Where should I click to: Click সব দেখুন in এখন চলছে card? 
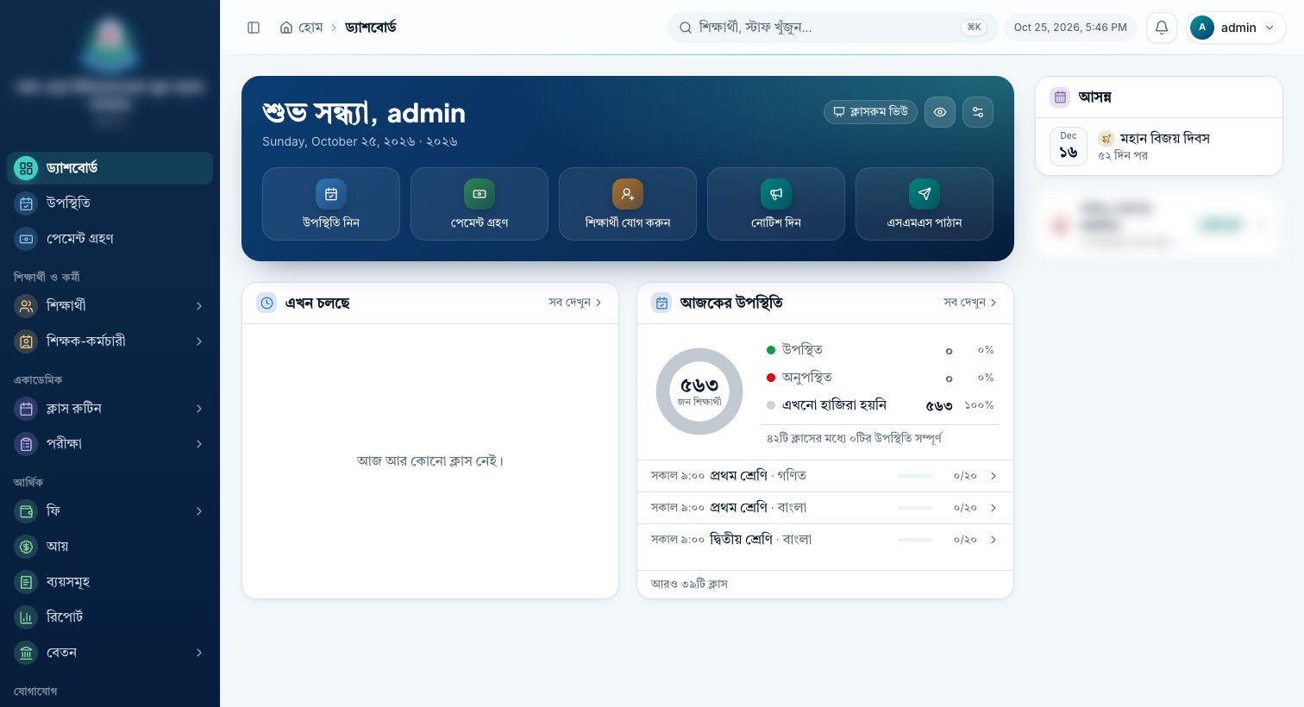point(575,303)
